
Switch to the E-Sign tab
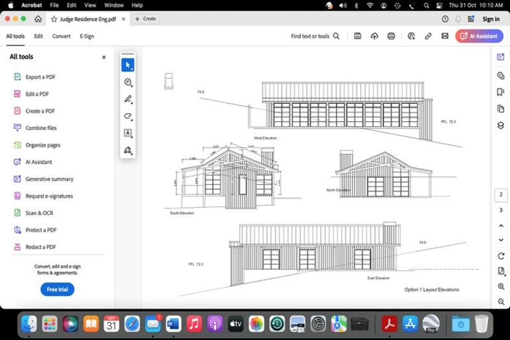point(87,37)
